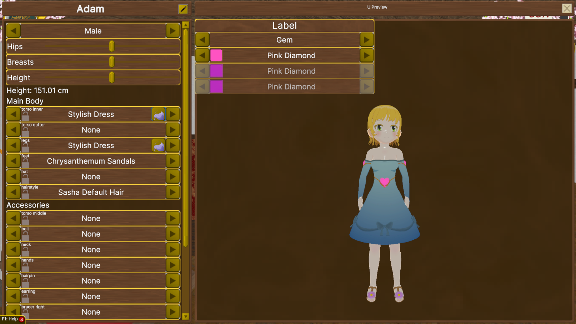This screenshot has width=576, height=324.
Task: Toggle lock on torso outter slot
Action: point(25,132)
